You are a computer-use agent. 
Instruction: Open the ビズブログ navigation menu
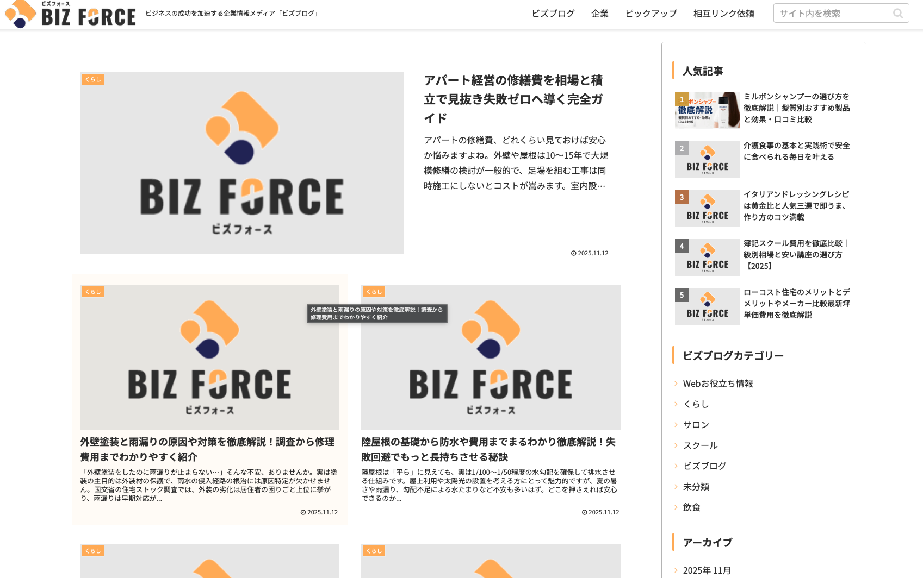pyautogui.click(x=553, y=14)
